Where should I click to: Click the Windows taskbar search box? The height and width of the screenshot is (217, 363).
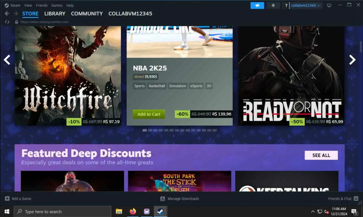coord(62,211)
